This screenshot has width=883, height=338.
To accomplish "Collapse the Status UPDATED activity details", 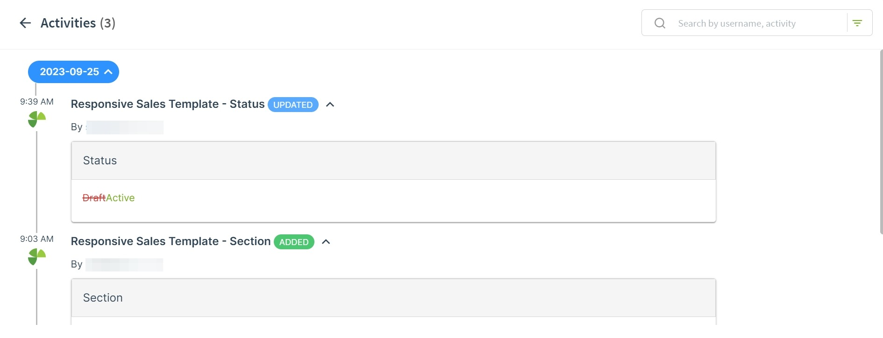I will point(330,105).
